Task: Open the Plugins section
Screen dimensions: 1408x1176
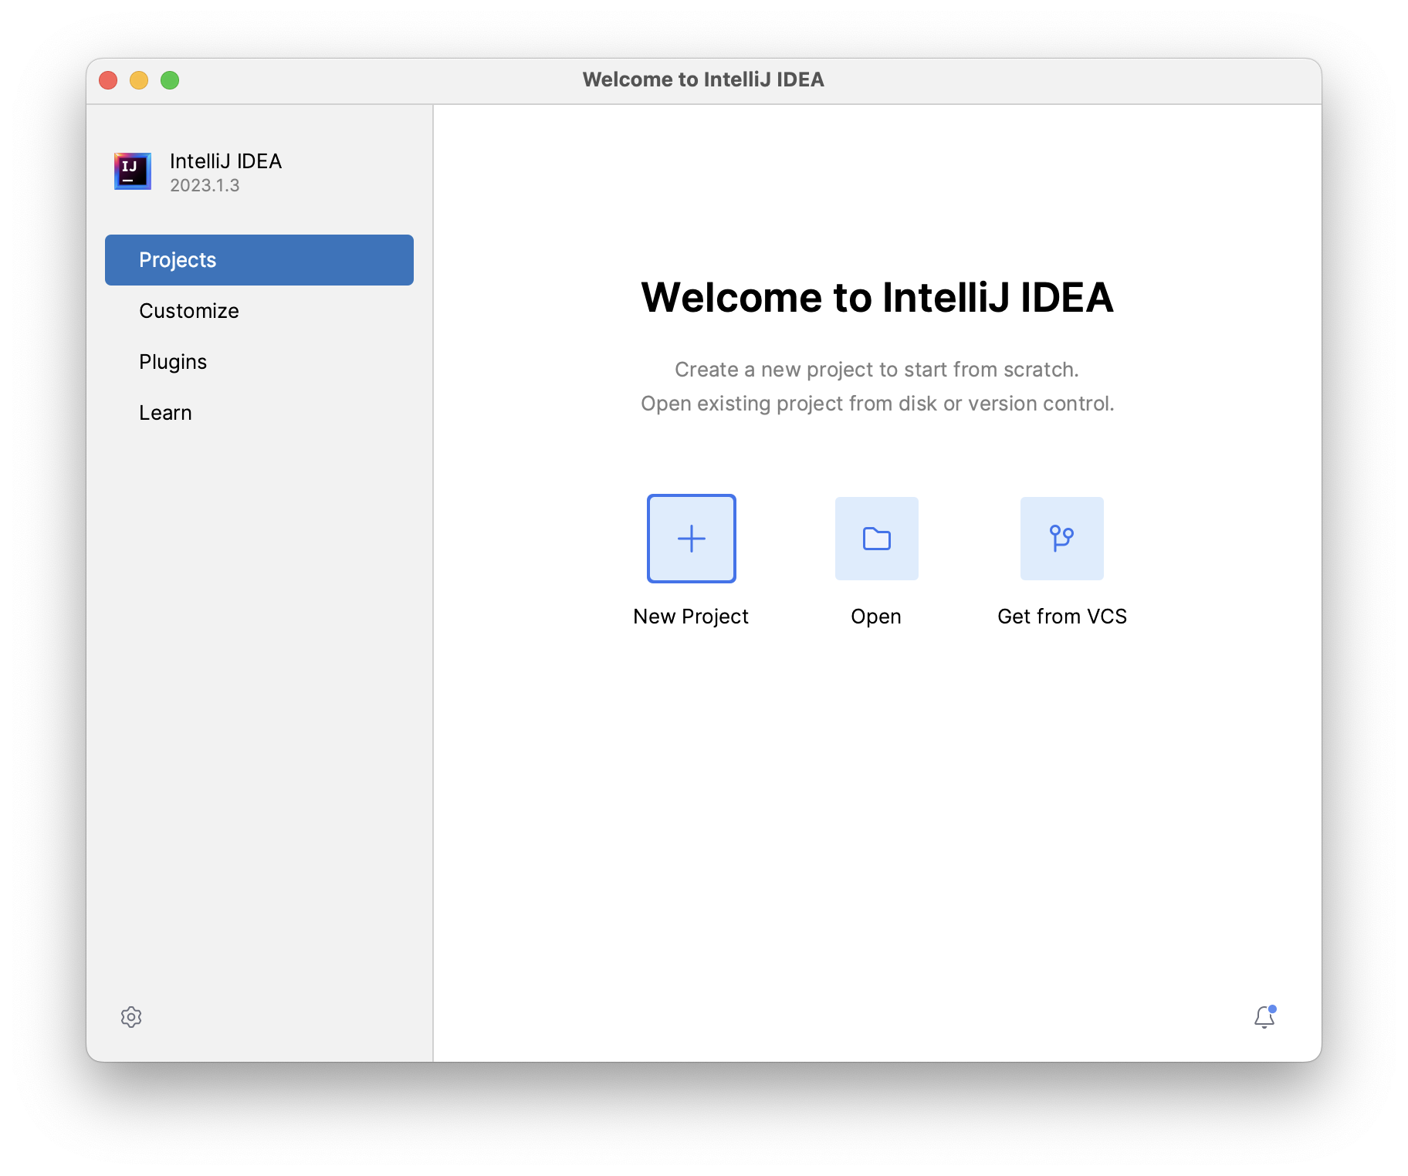Action: (173, 362)
